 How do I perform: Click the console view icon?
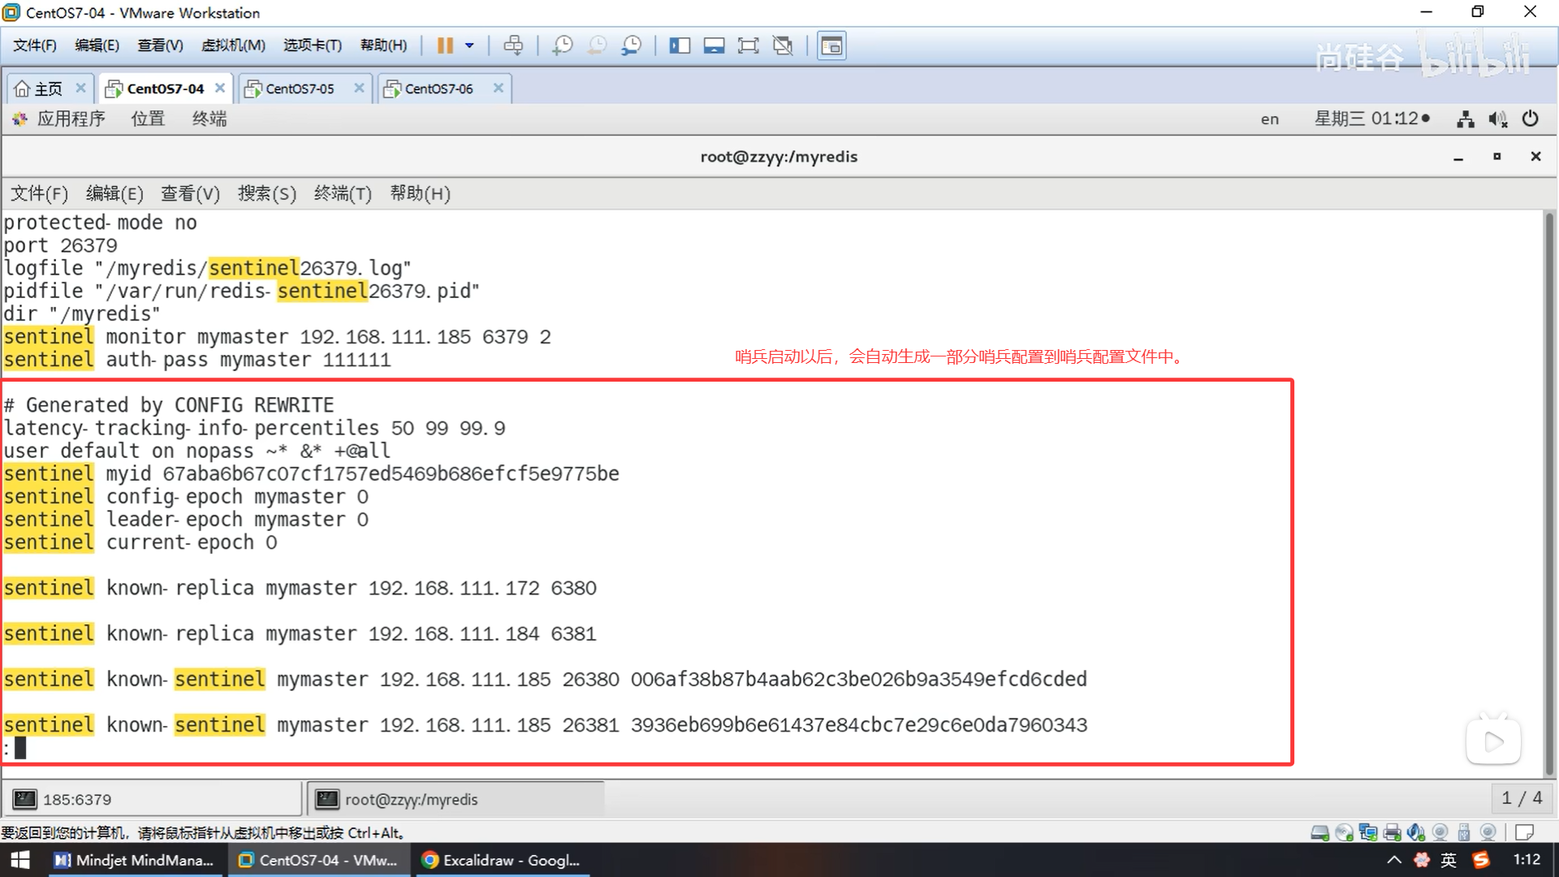(x=831, y=45)
